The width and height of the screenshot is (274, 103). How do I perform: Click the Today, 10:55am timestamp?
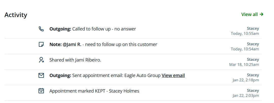[x=245, y=34]
